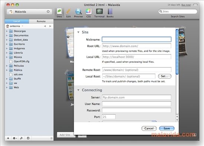
Task: Launch the Terminal tool
Action: coord(99,12)
